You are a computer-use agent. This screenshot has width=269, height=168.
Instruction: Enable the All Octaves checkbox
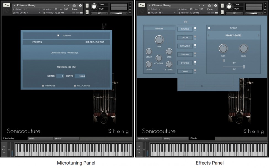point(75,86)
